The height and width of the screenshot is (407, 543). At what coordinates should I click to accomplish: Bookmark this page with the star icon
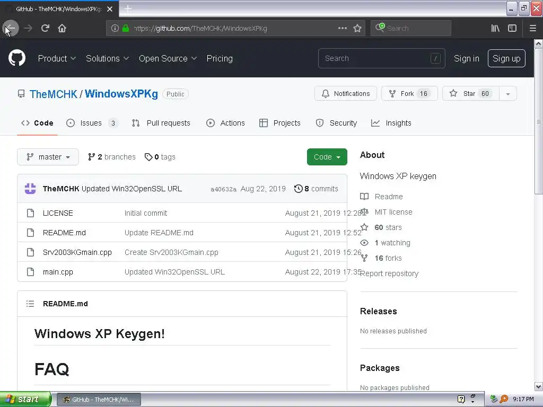coord(357,28)
